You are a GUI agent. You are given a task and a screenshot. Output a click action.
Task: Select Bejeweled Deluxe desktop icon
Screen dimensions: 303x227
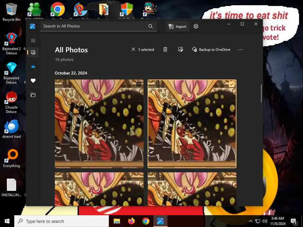coord(12,73)
